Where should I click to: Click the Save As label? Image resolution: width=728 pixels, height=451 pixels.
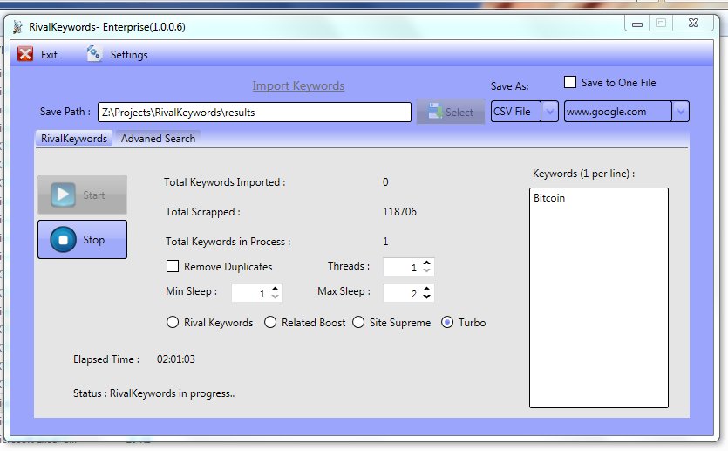click(x=509, y=86)
